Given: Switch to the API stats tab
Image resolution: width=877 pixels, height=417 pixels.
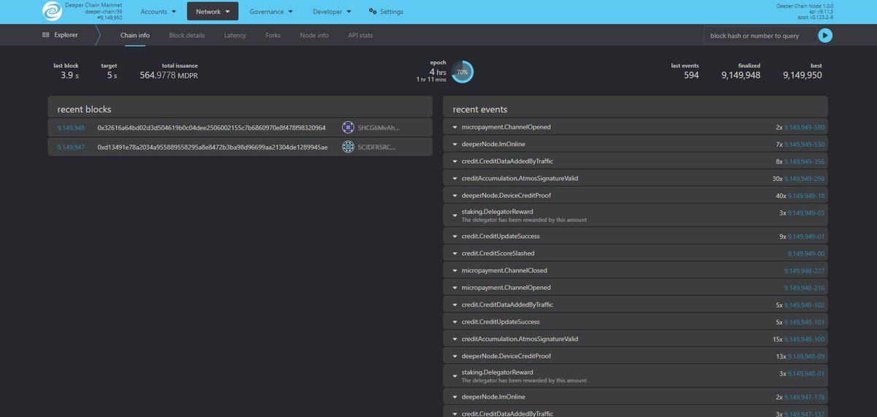Looking at the screenshot, I should [361, 35].
